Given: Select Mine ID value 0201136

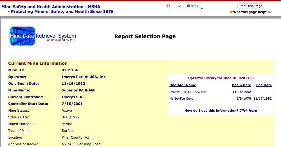Looking at the screenshot, I should point(70,70).
